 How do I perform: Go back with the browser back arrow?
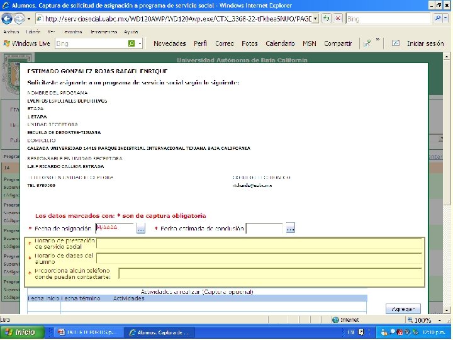pos(7,19)
